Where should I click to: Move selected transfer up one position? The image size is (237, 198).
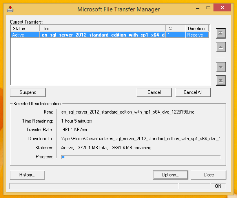[221, 47]
